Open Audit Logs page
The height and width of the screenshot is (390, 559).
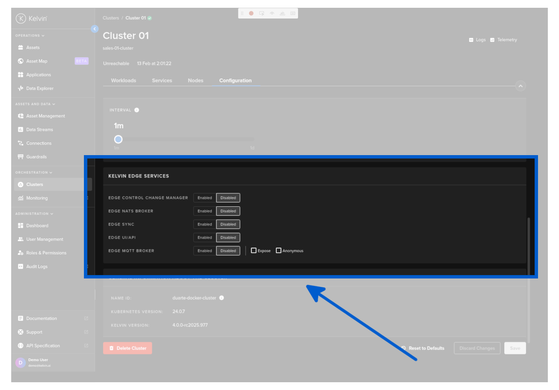pyautogui.click(x=37, y=267)
